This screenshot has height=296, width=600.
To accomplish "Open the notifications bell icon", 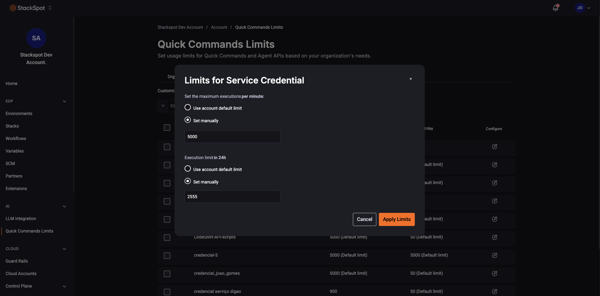I will pyautogui.click(x=556, y=8).
